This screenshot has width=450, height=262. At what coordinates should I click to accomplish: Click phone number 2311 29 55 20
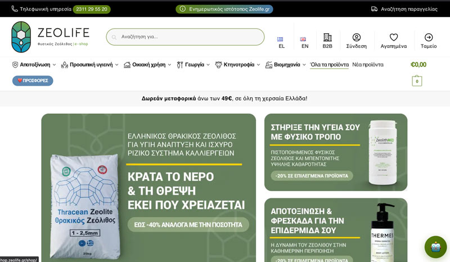click(92, 9)
